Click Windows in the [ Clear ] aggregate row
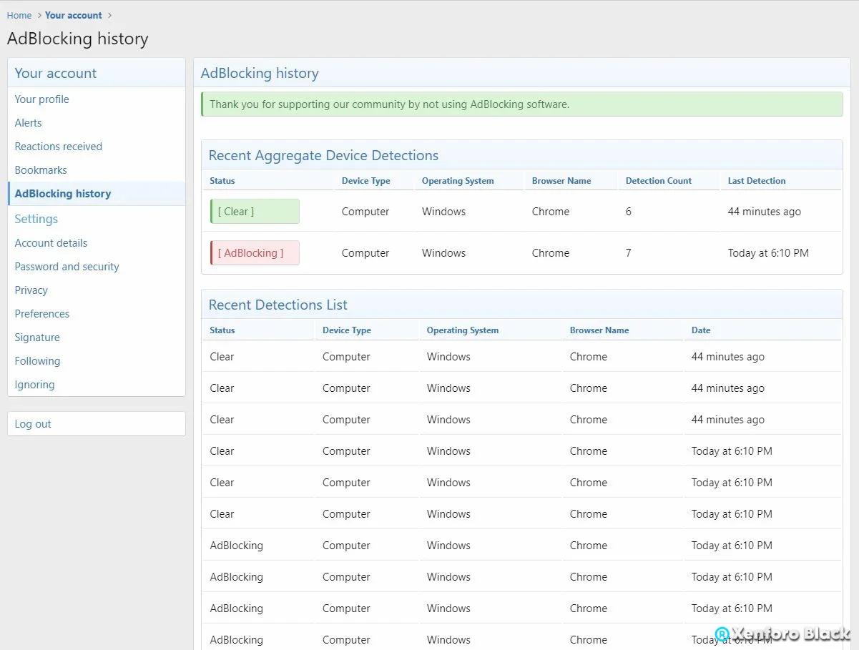This screenshot has width=859, height=650. 443,212
